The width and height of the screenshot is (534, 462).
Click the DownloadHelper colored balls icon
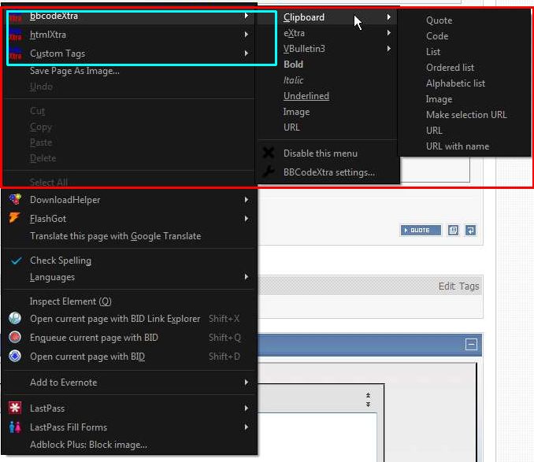tap(15, 199)
